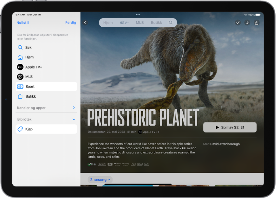Tap the Apple TV+ logo icon in sidebar
Screen dimensions: 277x199
(20, 67)
